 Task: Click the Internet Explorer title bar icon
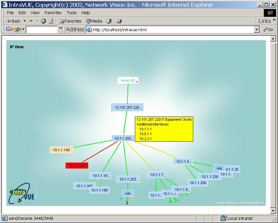pyautogui.click(x=5, y=5)
